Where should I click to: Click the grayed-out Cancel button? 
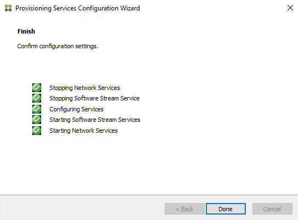[x=272, y=209]
